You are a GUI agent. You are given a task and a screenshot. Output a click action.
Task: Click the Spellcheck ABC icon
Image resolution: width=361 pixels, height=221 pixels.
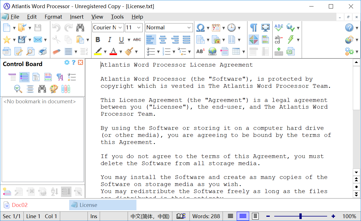coord(279,28)
